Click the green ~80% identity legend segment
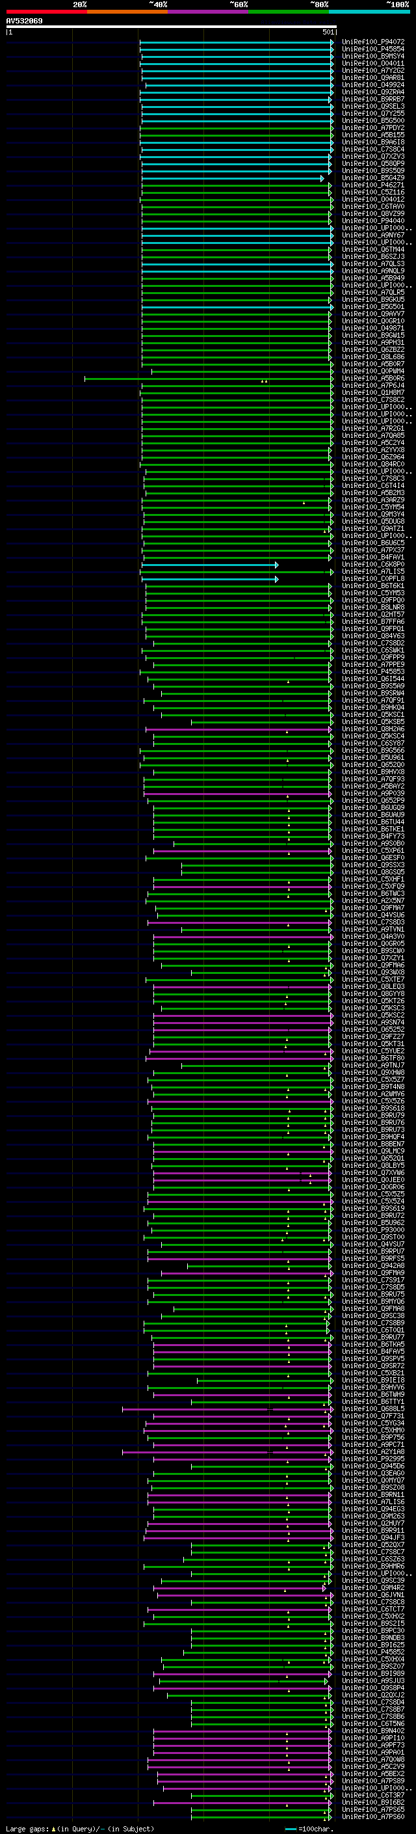The image size is (416, 1834). click(x=289, y=12)
